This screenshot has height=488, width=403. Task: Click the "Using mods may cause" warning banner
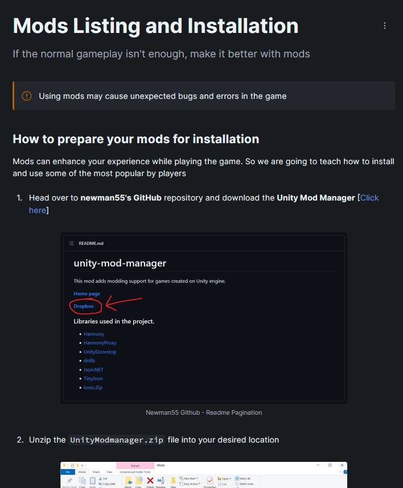pyautogui.click(x=204, y=96)
